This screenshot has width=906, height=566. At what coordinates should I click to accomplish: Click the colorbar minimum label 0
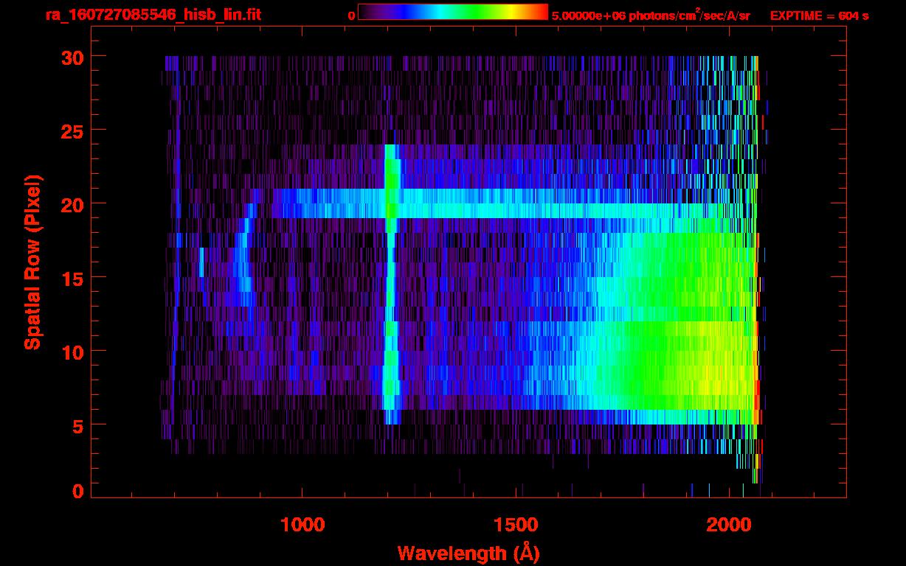[351, 15]
